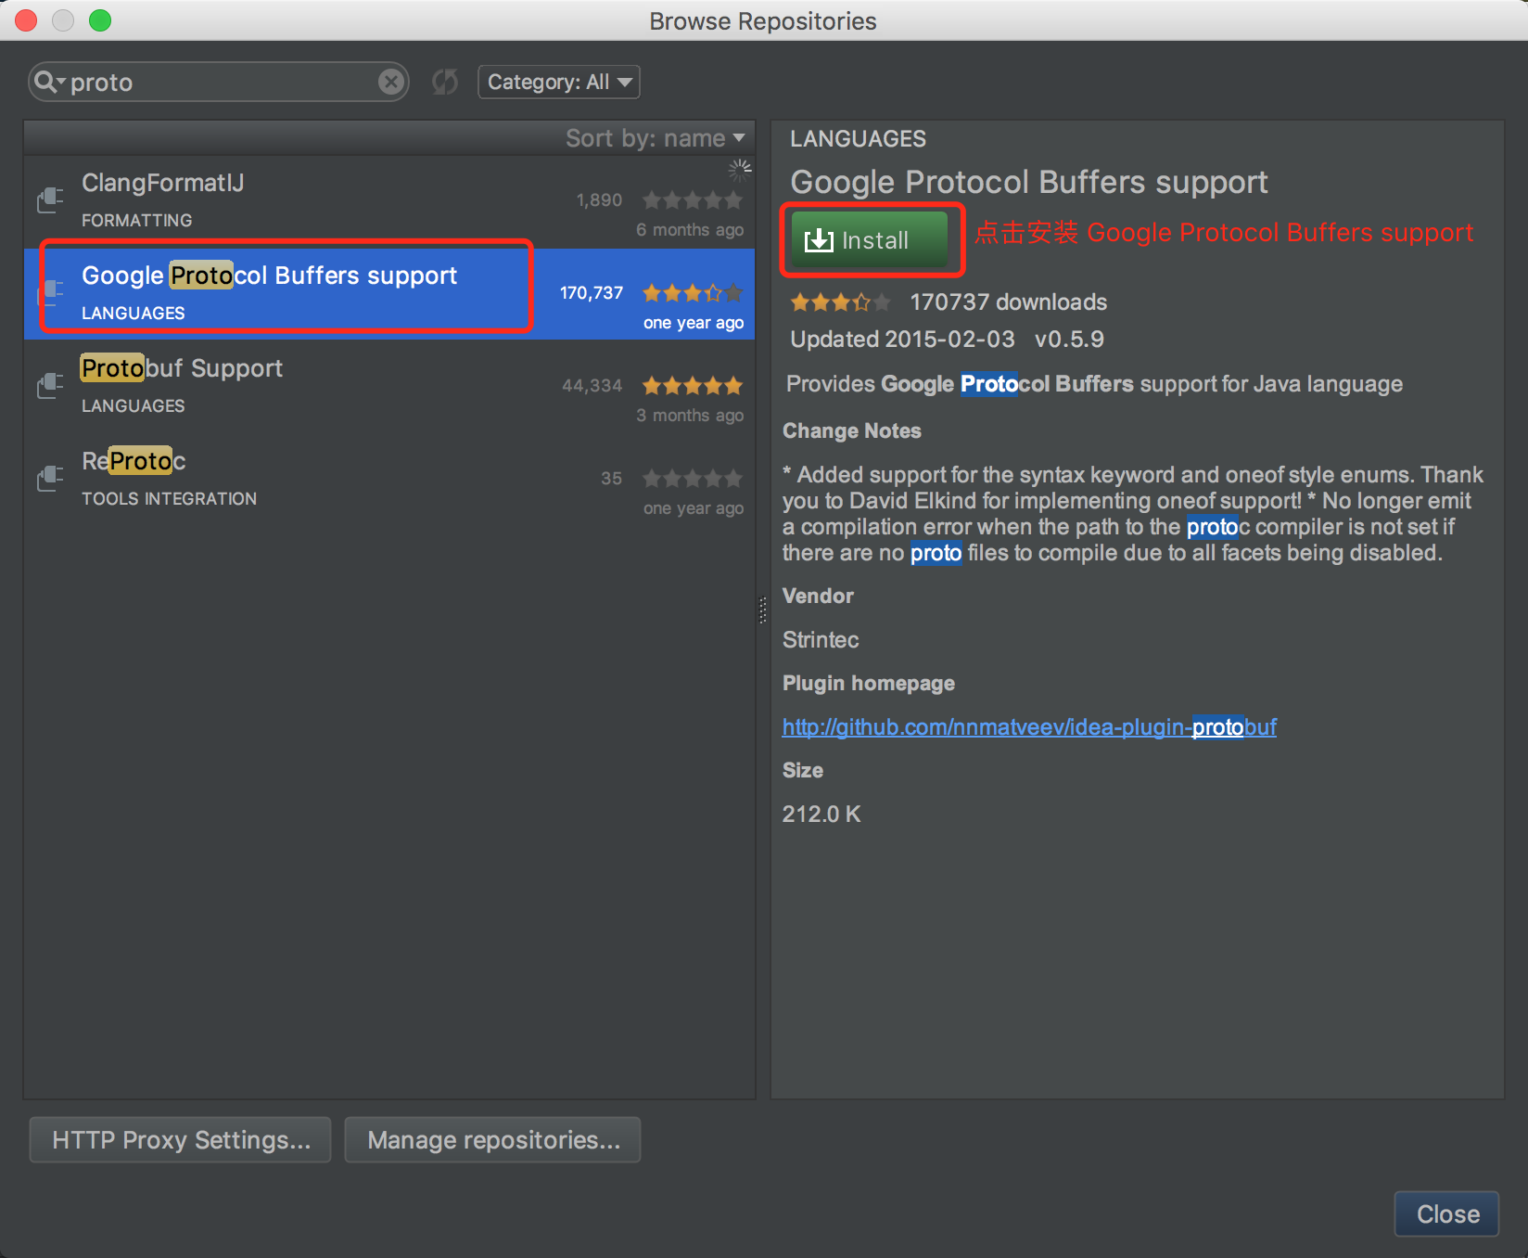Image resolution: width=1528 pixels, height=1258 pixels.
Task: Click the 6 months ago date
Action: 690,230
